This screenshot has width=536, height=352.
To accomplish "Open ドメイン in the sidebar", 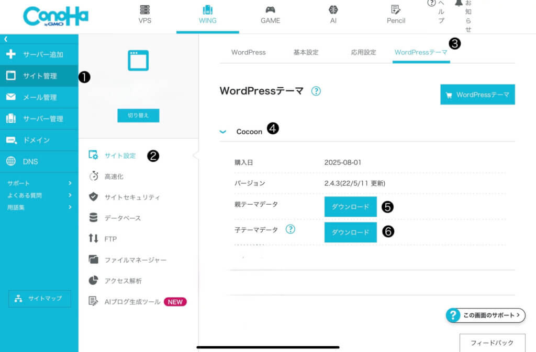I will click(x=39, y=140).
